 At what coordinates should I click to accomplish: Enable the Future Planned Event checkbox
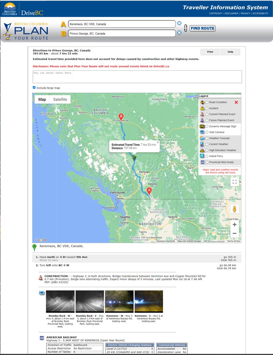click(x=207, y=120)
